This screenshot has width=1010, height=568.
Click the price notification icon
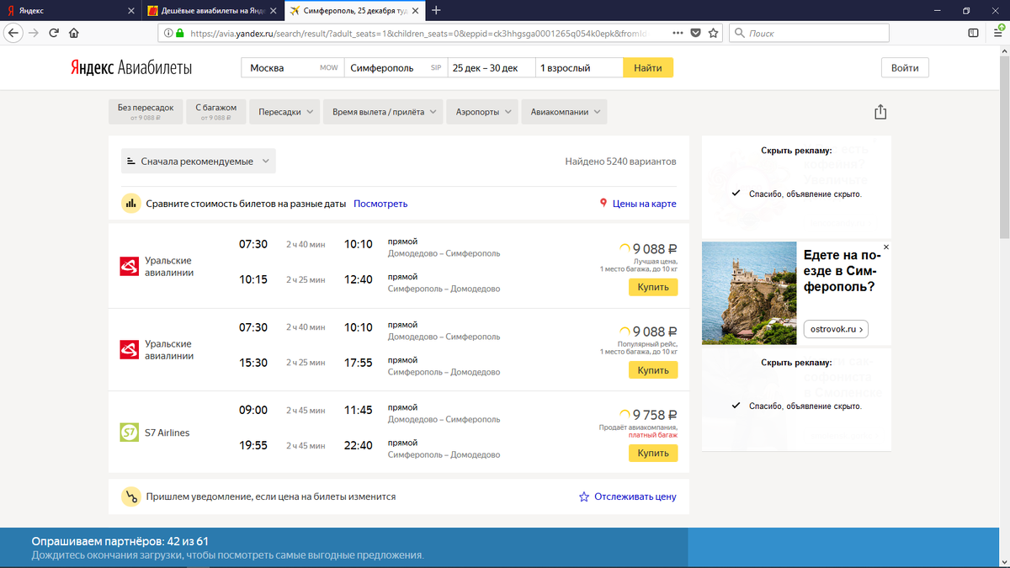coord(130,496)
